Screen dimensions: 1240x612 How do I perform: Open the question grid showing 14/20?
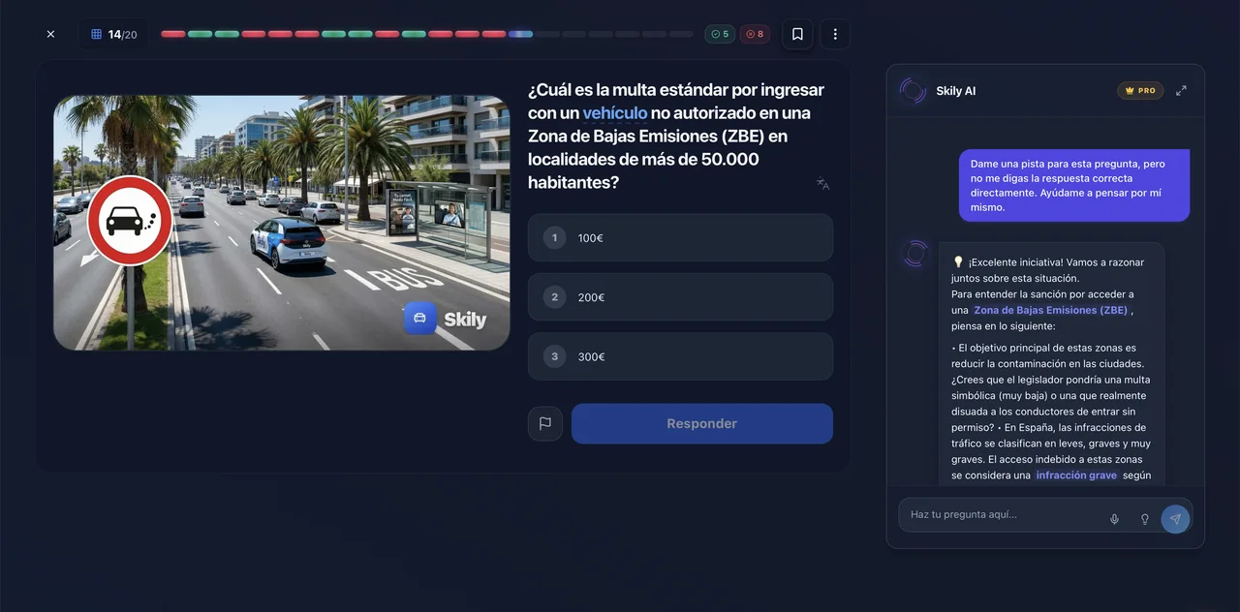114,34
